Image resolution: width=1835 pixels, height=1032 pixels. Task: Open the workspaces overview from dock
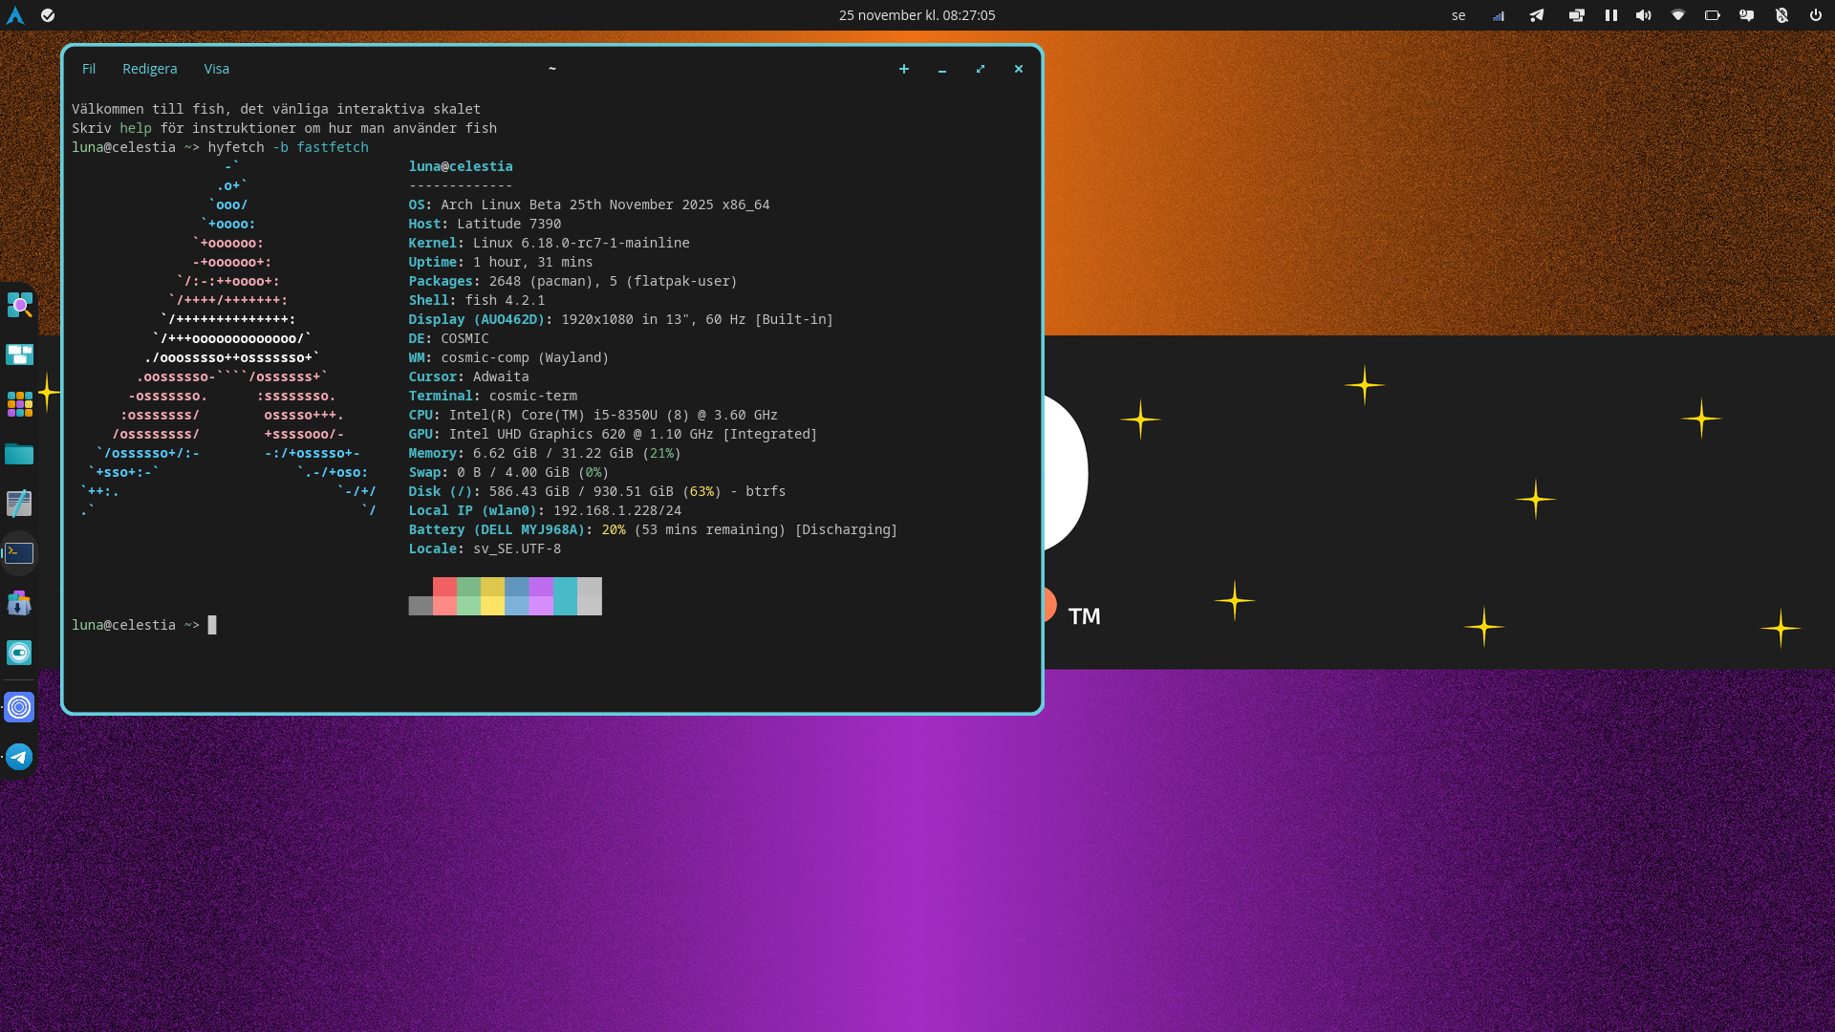coord(19,355)
